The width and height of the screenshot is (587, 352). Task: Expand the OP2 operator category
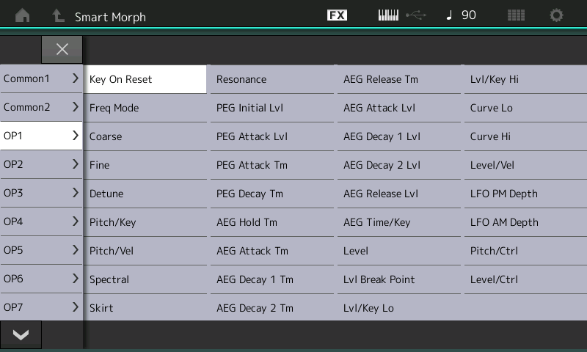point(41,164)
